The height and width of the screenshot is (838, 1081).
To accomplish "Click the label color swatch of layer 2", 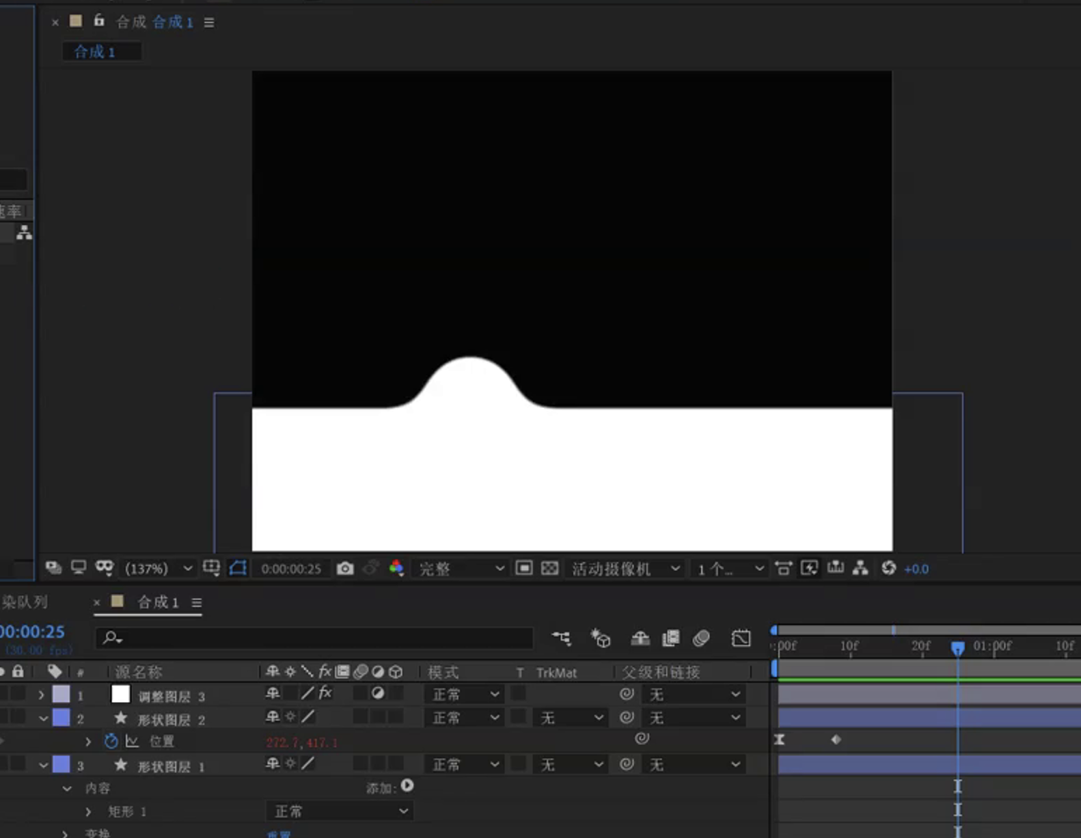I will pos(61,718).
